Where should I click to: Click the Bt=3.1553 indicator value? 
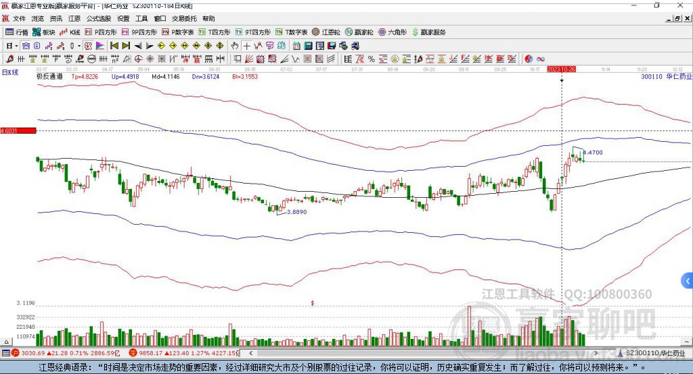point(245,76)
